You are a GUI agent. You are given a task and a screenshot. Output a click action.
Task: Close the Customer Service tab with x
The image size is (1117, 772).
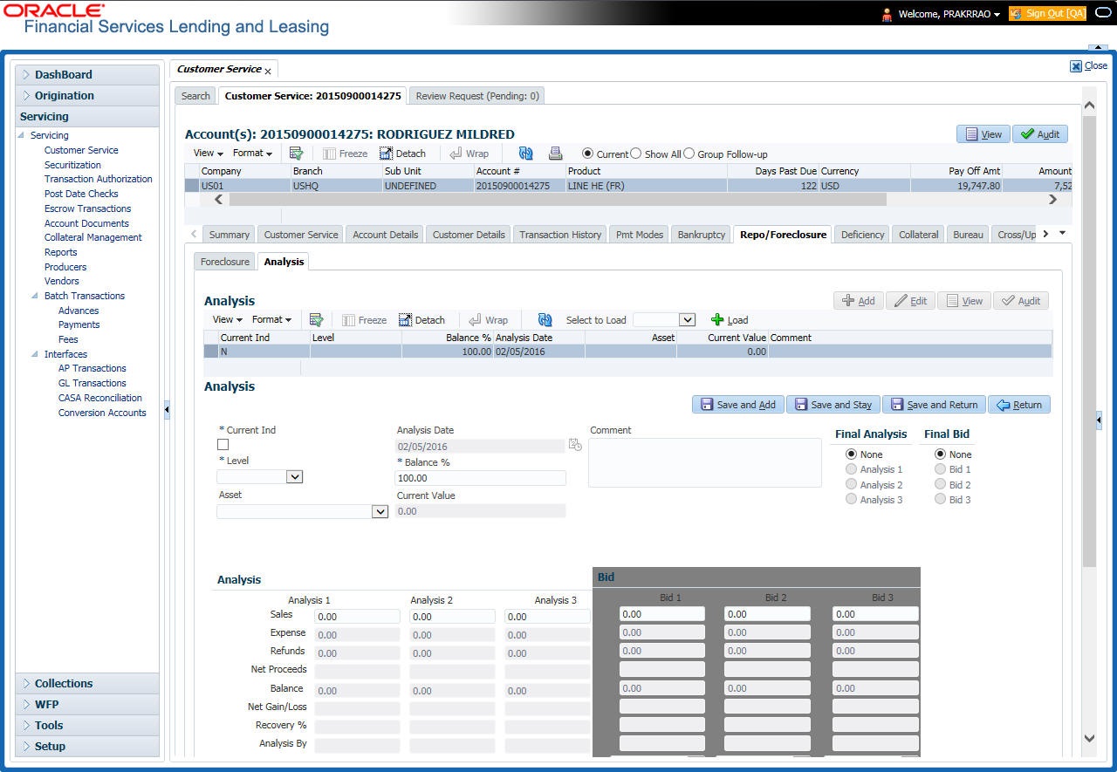[268, 71]
